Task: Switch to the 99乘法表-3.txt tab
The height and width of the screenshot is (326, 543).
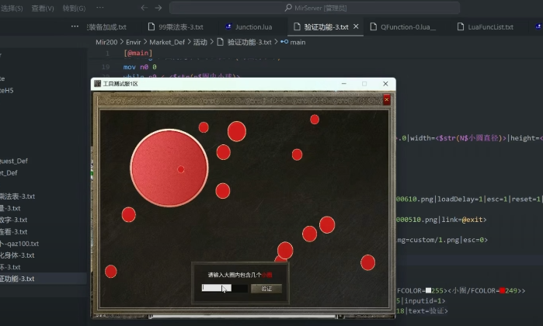Action: click(180, 26)
